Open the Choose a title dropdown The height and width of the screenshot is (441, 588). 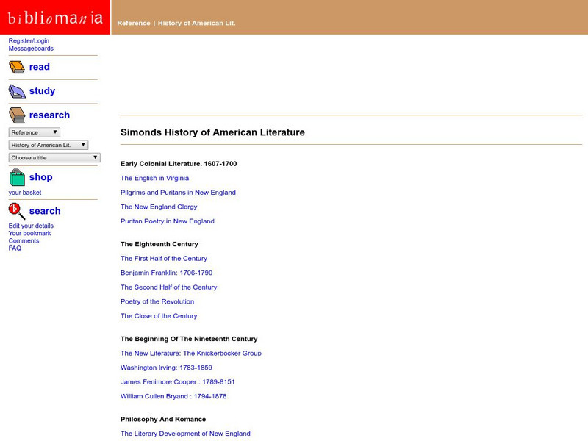click(54, 158)
